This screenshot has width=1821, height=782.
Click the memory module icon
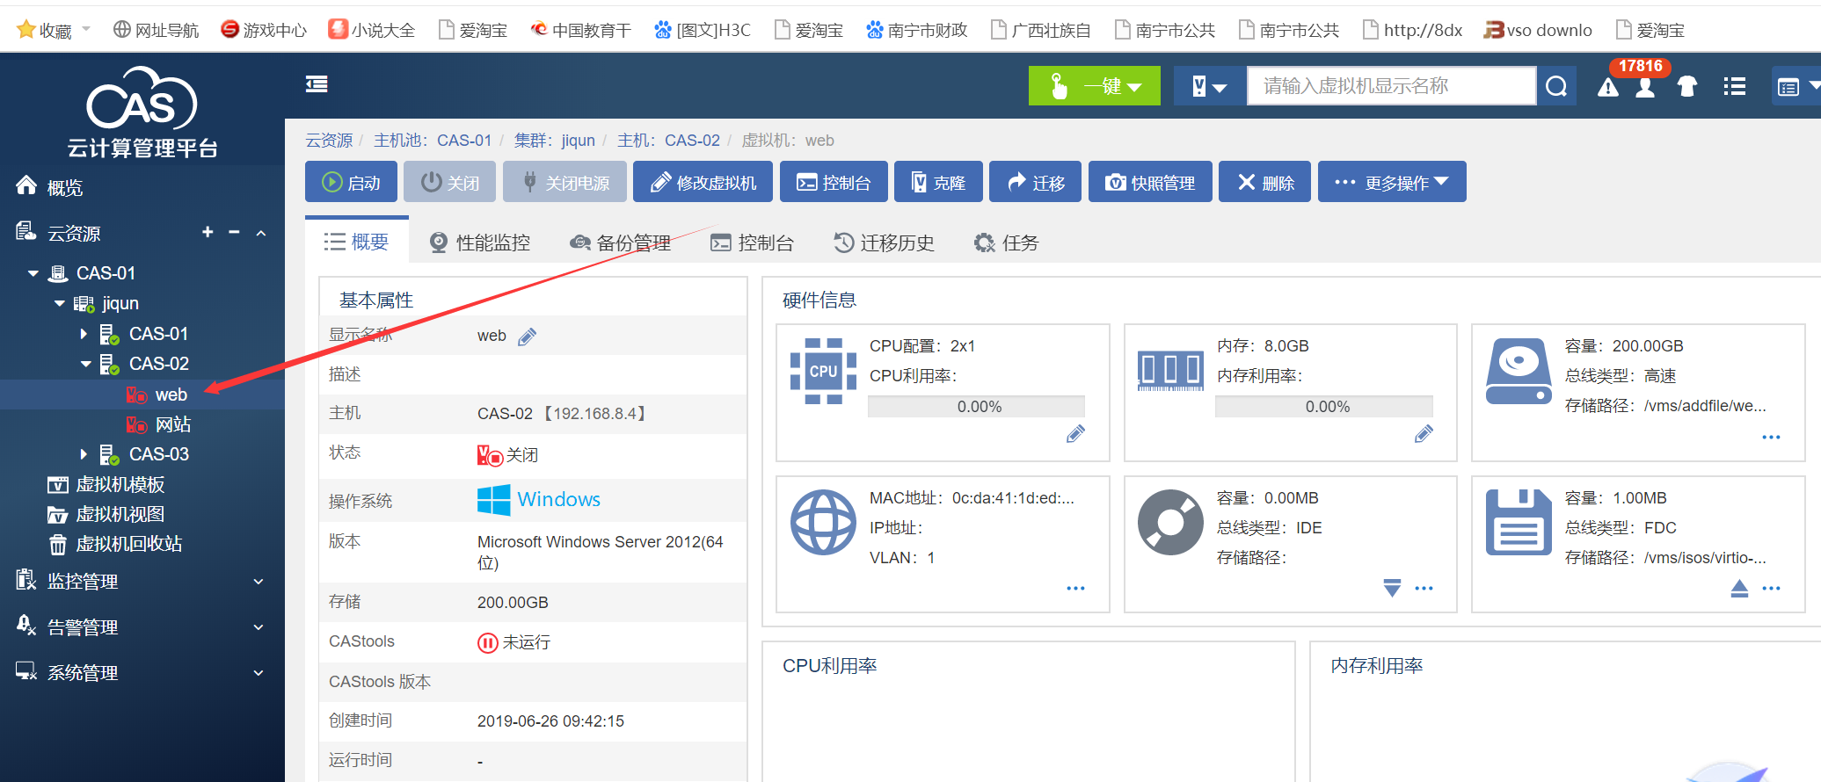[1170, 371]
